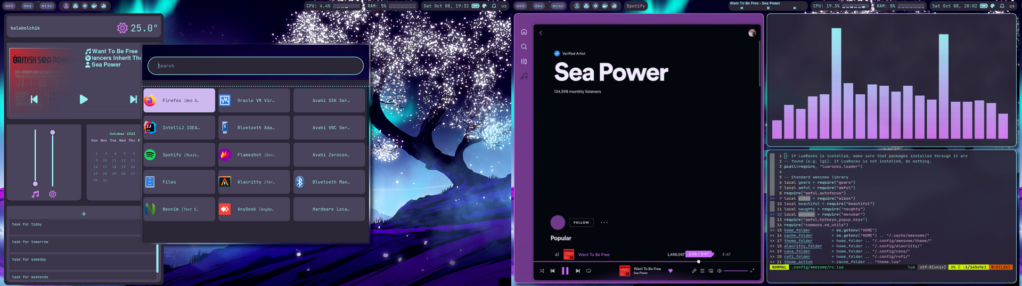Launch IntelliJ IDEA from the app launcher

click(179, 128)
